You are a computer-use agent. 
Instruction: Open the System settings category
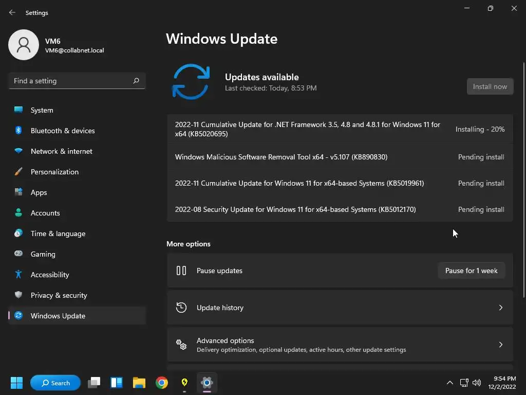[x=77, y=110]
